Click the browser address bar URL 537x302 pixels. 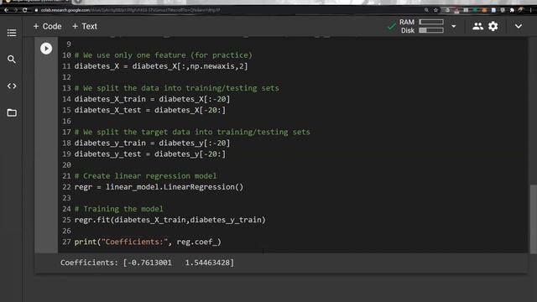click(130, 10)
